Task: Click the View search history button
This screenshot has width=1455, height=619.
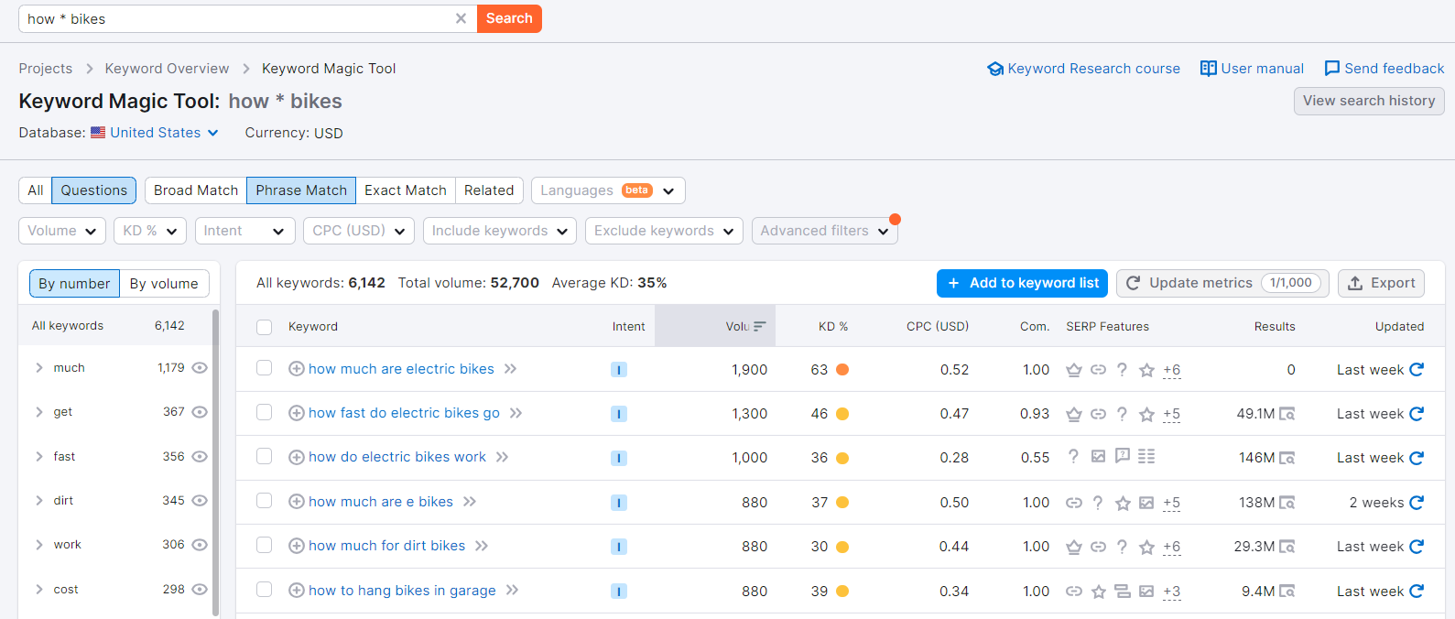Action: tap(1369, 101)
